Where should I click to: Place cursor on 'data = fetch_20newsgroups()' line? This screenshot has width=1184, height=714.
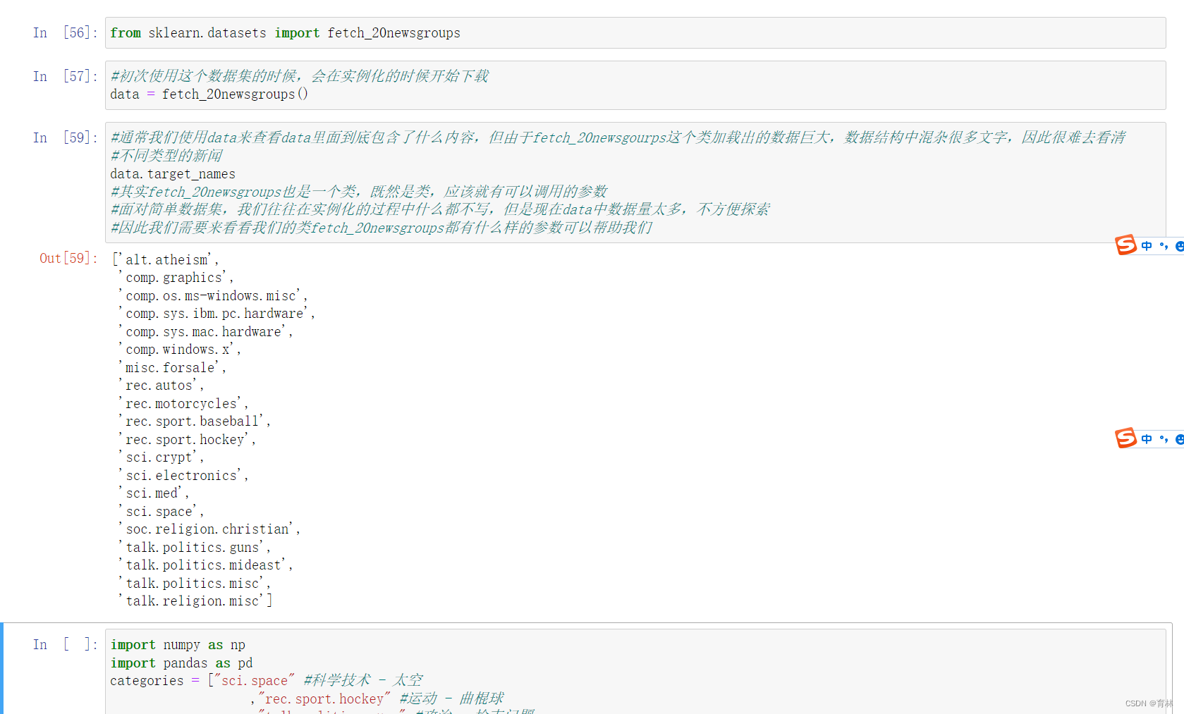[209, 94]
